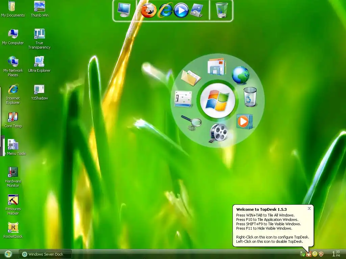Image resolution: width=346 pixels, height=259 pixels.
Task: Open My Network Places icon
Action: (x=13, y=66)
